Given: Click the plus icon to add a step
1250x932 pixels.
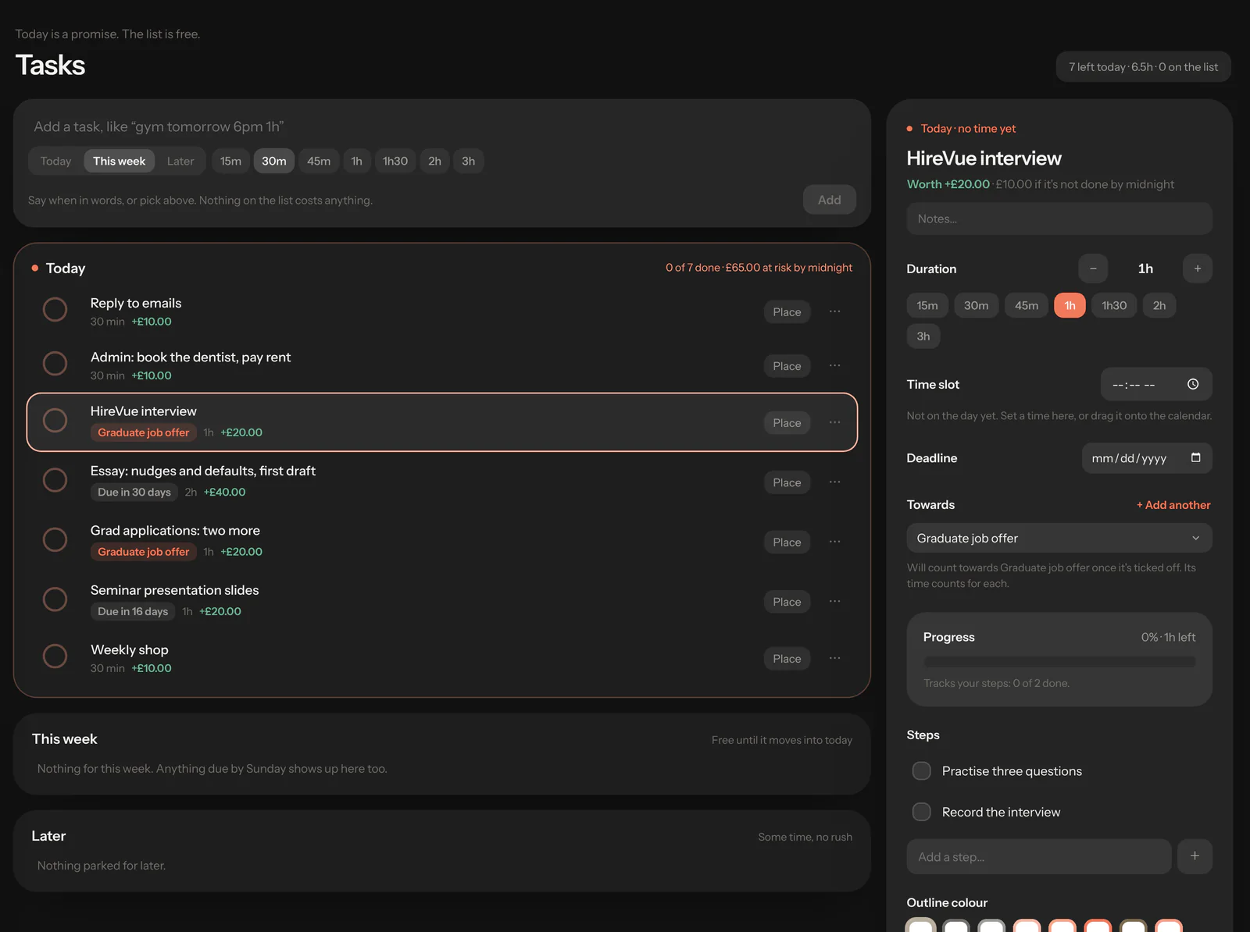Looking at the screenshot, I should coord(1195,856).
